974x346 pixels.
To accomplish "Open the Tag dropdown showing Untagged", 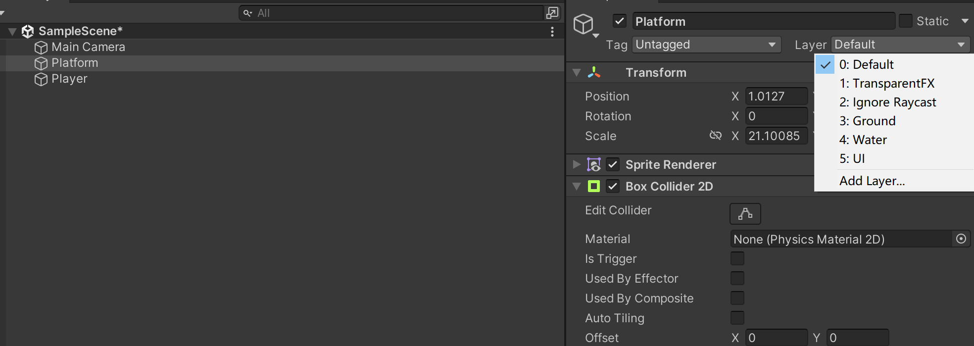I will click(706, 45).
